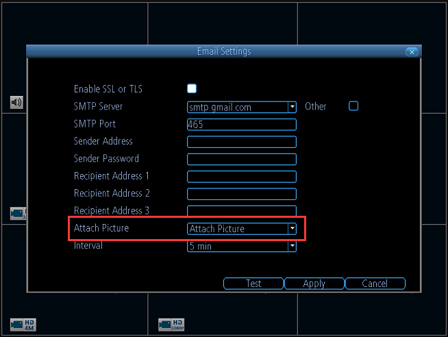The width and height of the screenshot is (448, 337).
Task: Click the Email Settings title text
Action: pos(224,51)
